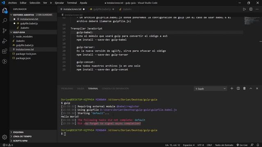The height and width of the screenshot is (147, 262).
Task: Open the Extensions view
Action: (x=5, y=51)
